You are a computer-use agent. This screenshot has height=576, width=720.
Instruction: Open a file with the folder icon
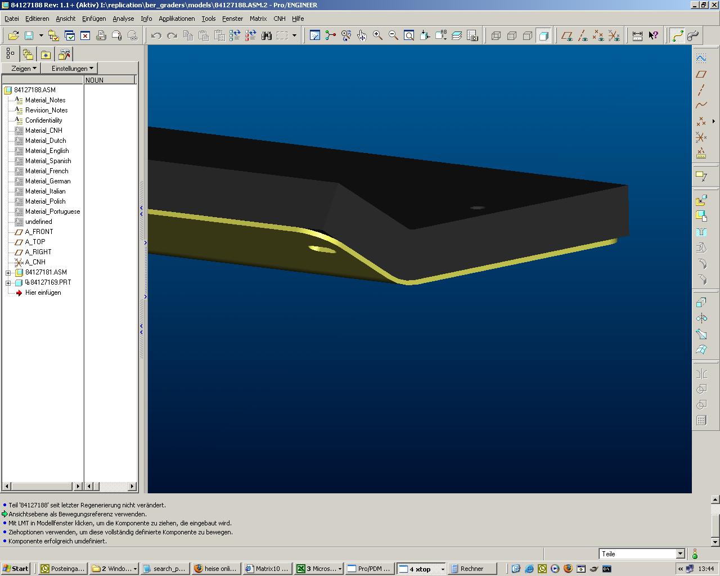tap(13, 35)
